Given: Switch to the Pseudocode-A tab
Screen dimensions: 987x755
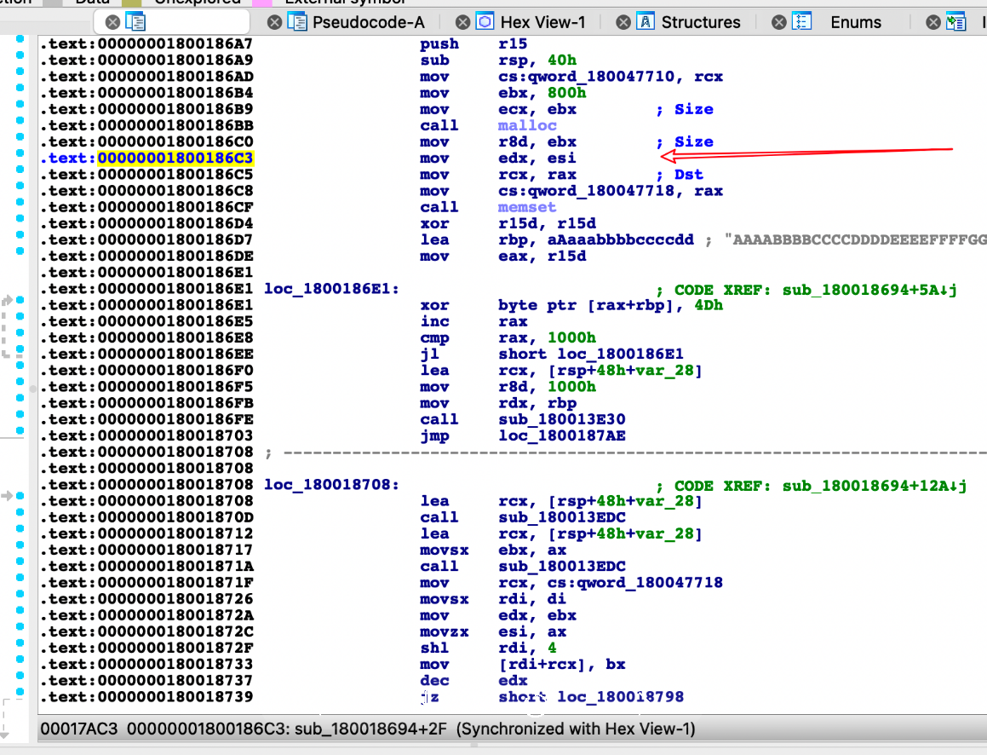Looking at the screenshot, I should point(368,22).
